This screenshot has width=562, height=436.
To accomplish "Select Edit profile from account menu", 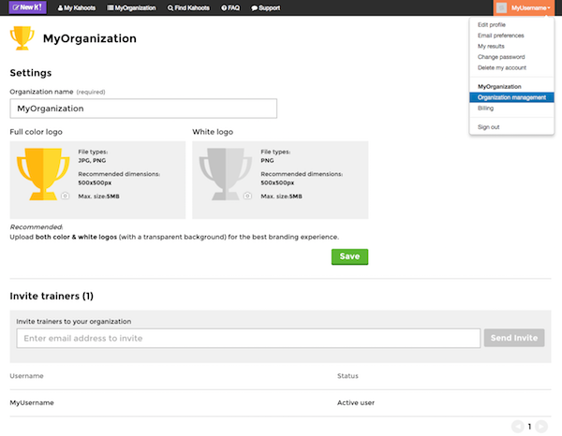I will (x=492, y=24).
